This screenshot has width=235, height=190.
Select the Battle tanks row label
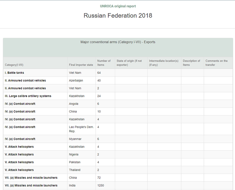(x=14, y=73)
